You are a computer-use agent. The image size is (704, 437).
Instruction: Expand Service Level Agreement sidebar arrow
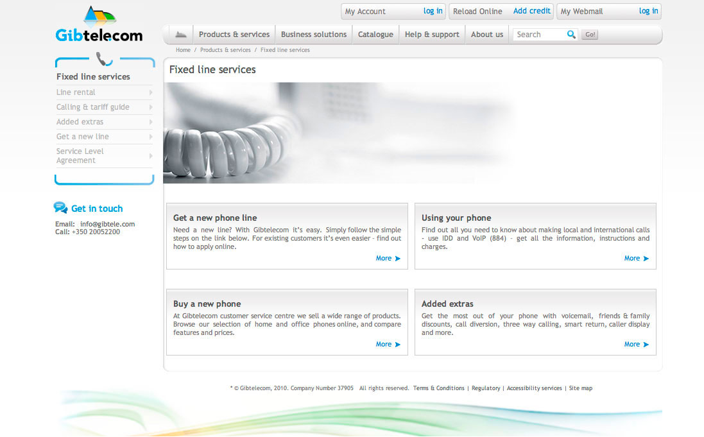pyautogui.click(x=150, y=156)
